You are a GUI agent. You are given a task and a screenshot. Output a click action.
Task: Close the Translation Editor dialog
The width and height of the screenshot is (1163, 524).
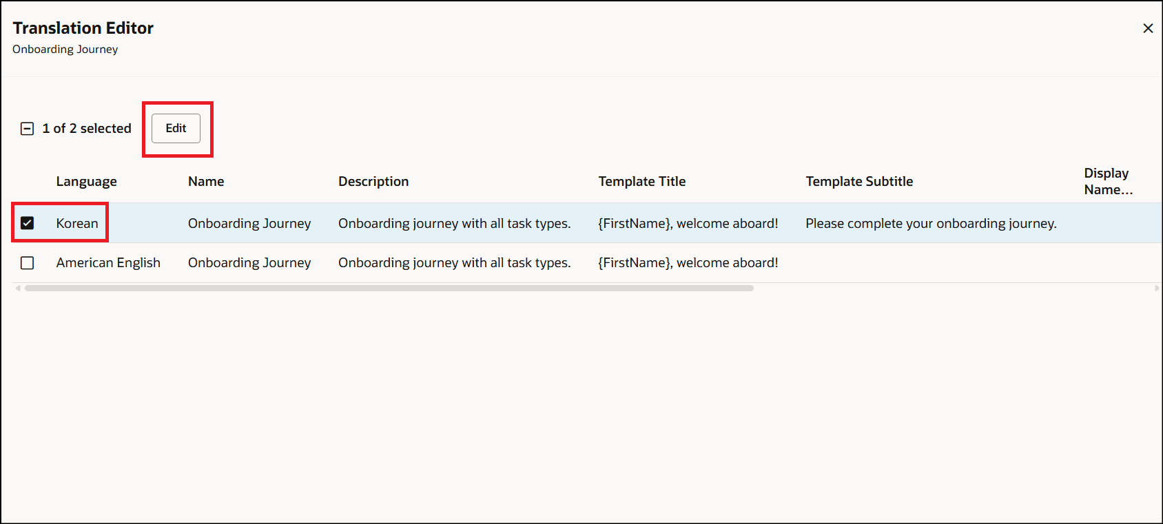tap(1148, 28)
